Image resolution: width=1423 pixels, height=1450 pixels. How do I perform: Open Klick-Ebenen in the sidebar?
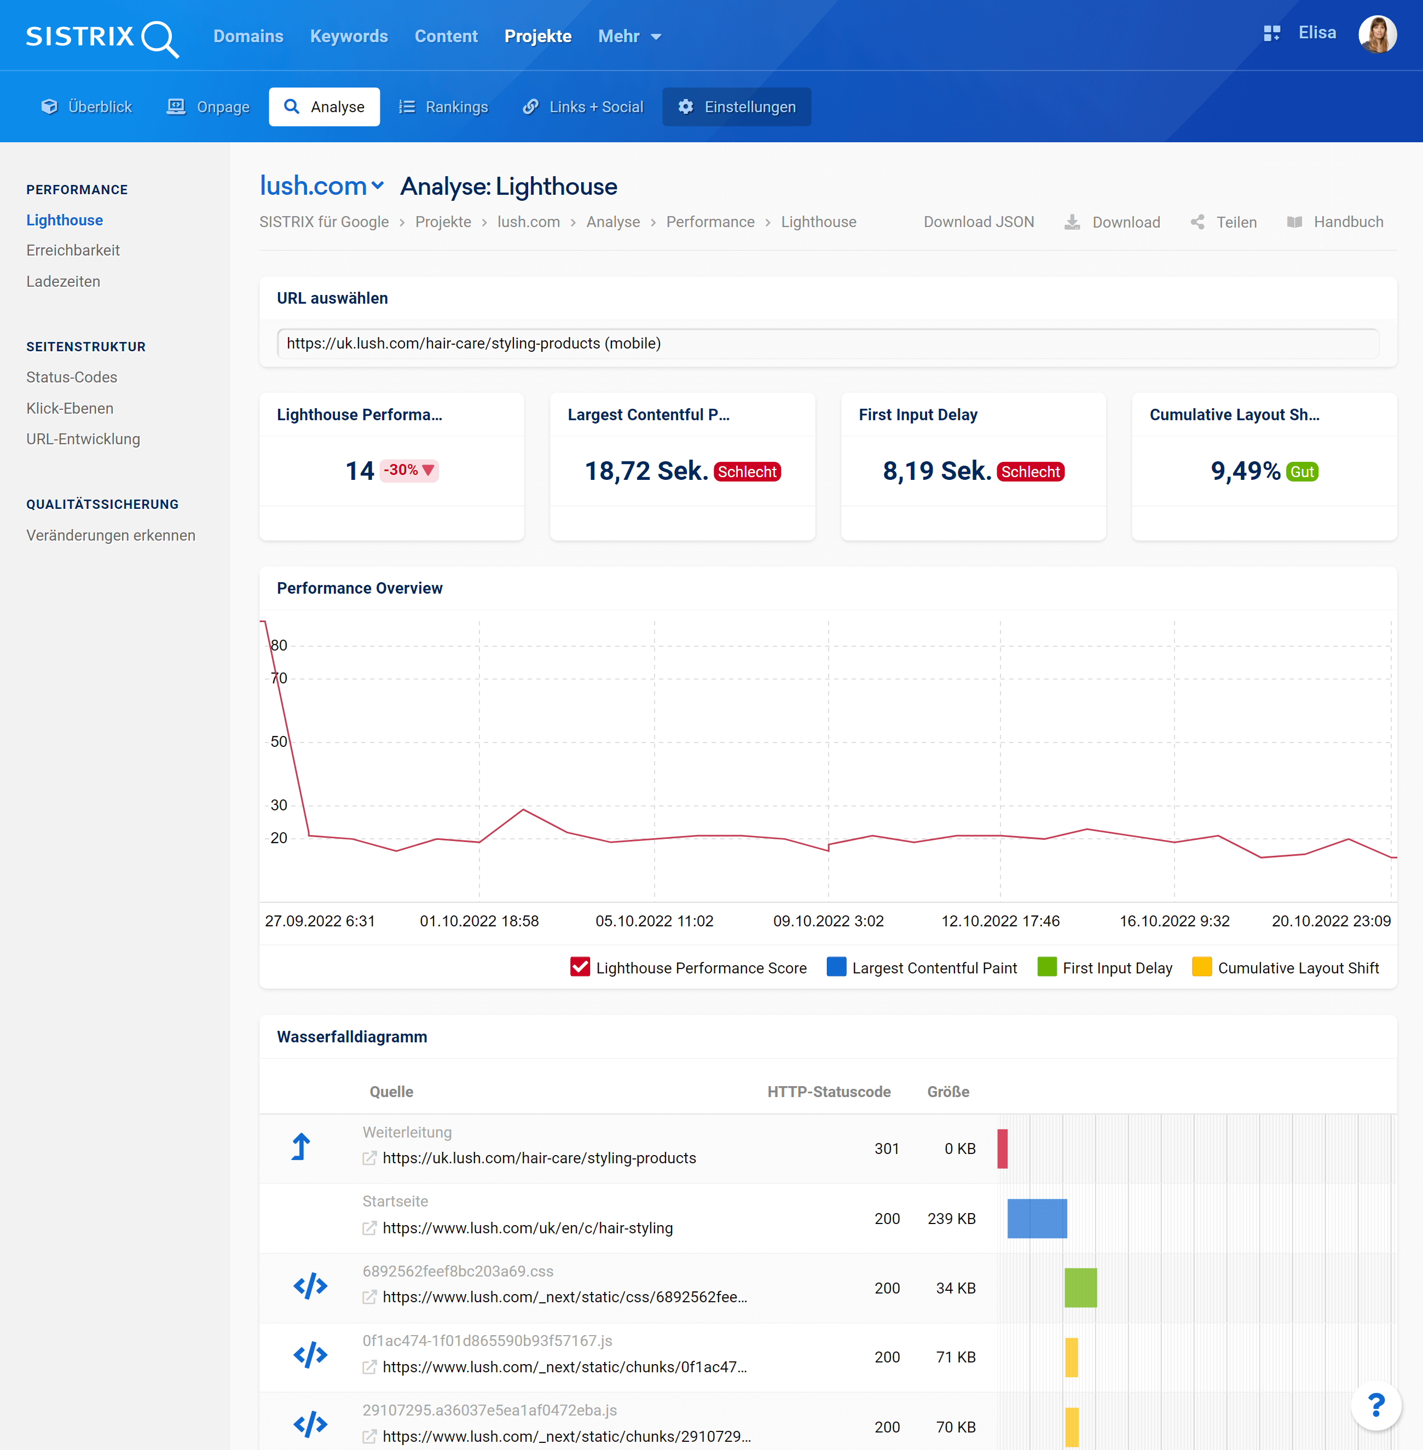pos(70,409)
